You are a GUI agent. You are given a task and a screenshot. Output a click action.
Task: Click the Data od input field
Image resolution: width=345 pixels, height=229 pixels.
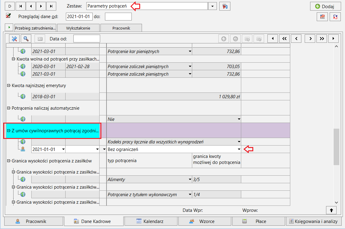pos(87,39)
